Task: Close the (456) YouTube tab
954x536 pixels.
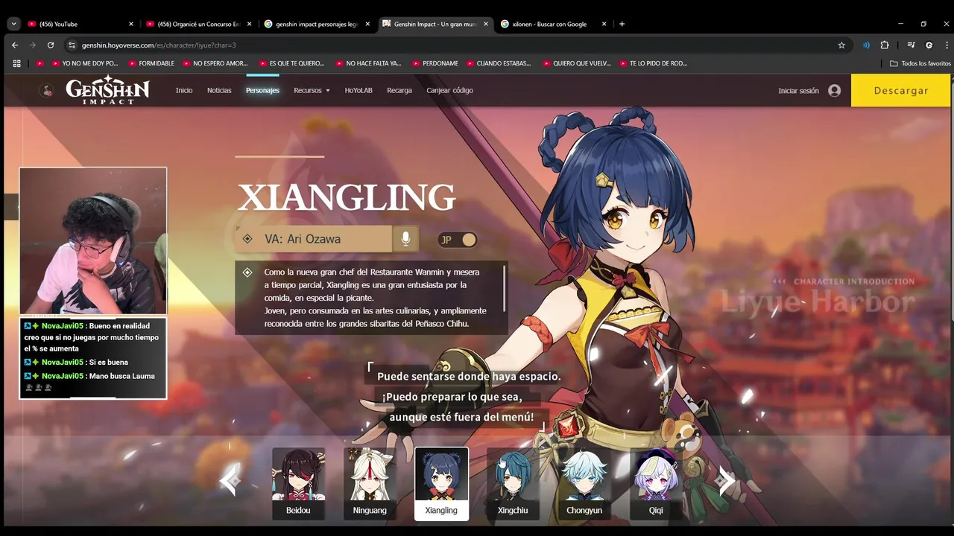Action: tap(131, 24)
